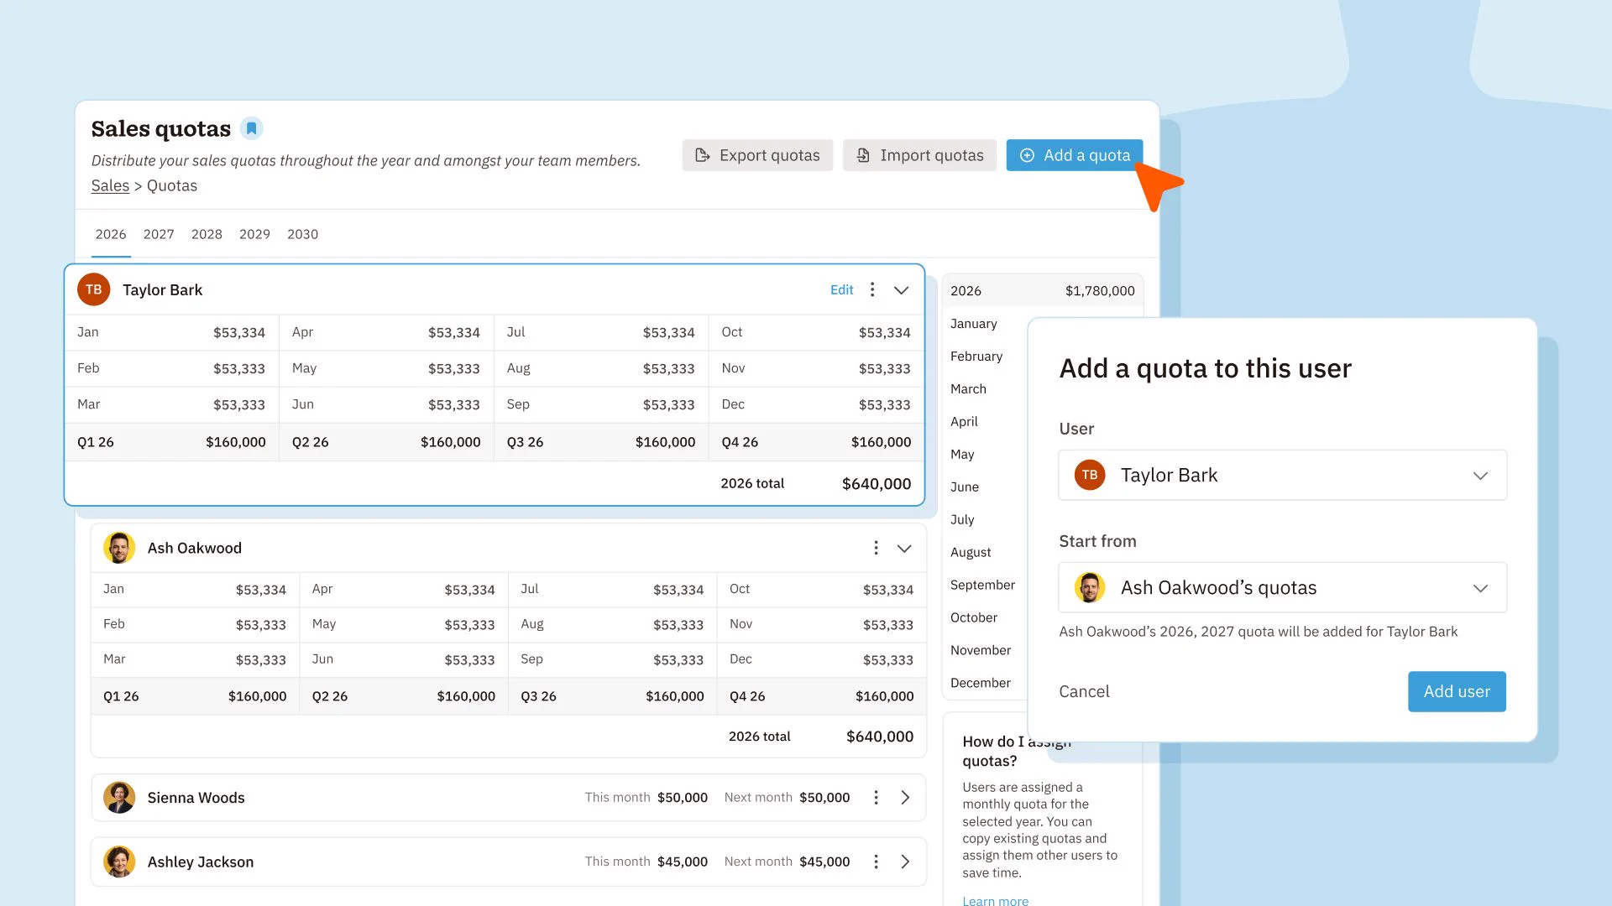The image size is (1612, 906).
Task: Follow the Sales breadcrumb link
Action: pyautogui.click(x=110, y=185)
